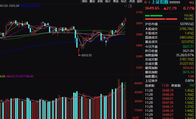
Task: Click the red G icon beside 上证指数
Action: 146,2
